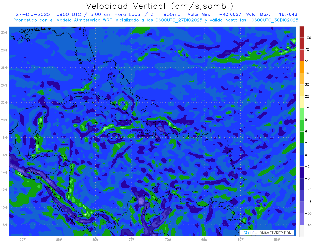Pick the dark green swatch between 2 and 6
This screenshot has width=314, height=243.
point(302,137)
